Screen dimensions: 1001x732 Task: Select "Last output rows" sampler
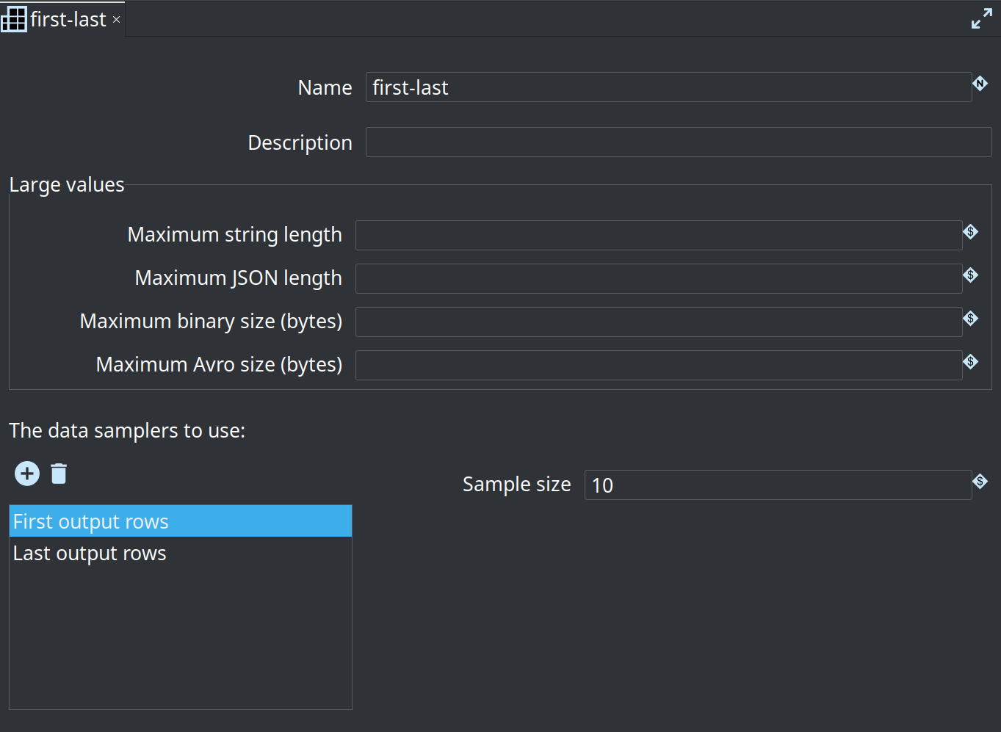point(181,553)
